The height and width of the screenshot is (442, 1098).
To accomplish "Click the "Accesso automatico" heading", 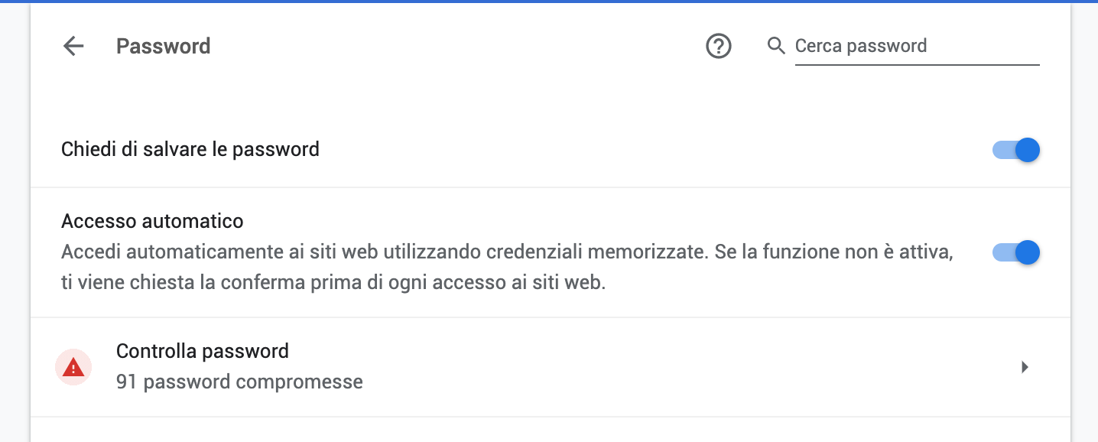I will pos(152,222).
